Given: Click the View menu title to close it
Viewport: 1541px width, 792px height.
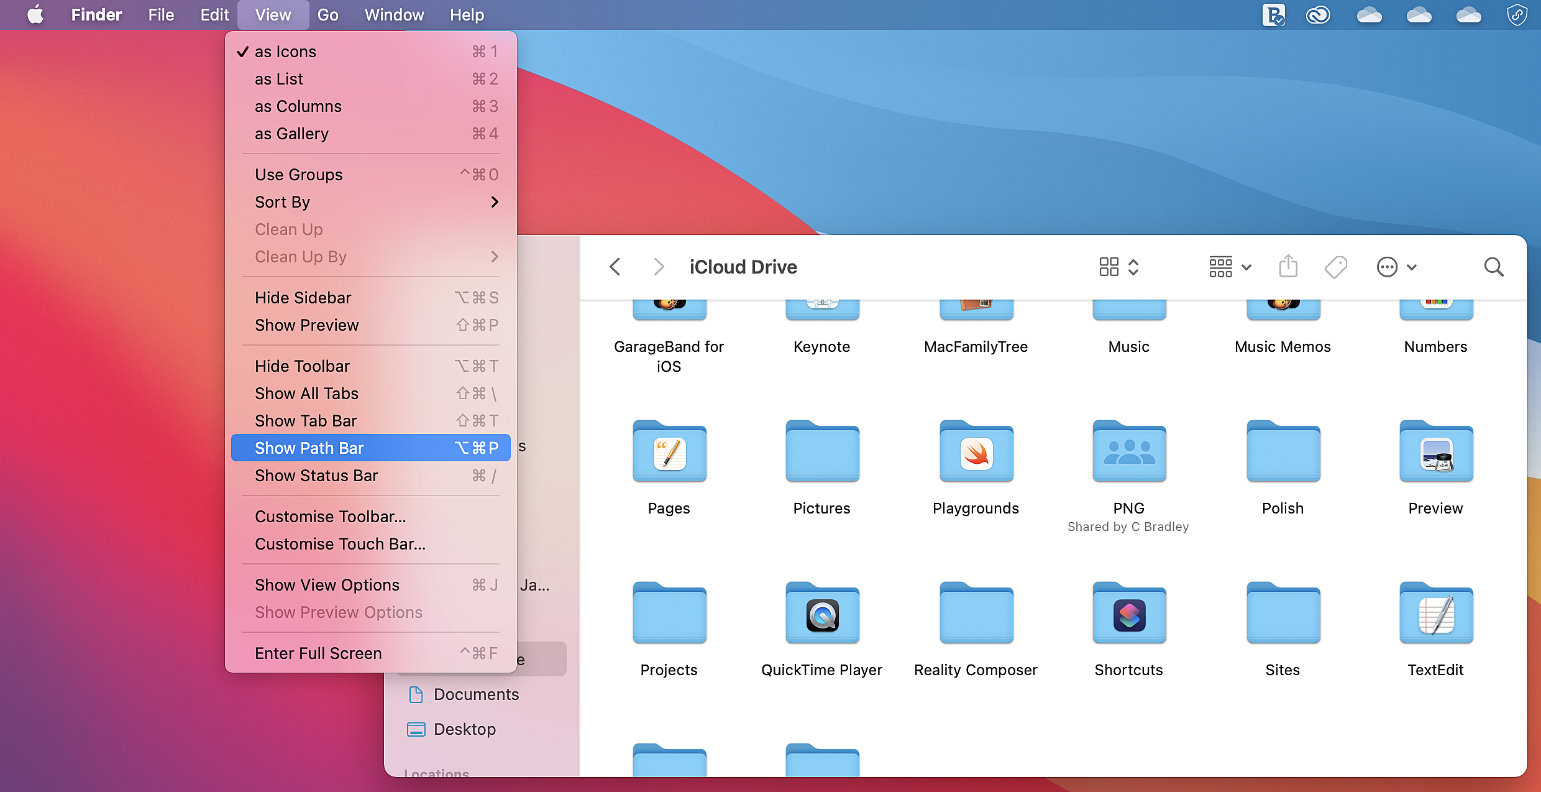Looking at the screenshot, I should tap(273, 14).
